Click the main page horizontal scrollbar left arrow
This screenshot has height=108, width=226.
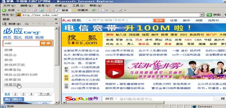(x=63, y=103)
